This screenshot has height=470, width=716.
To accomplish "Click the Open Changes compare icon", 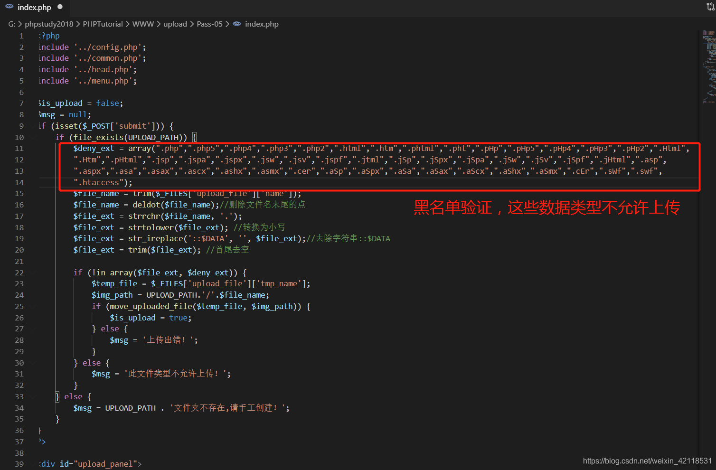I will point(711,7).
